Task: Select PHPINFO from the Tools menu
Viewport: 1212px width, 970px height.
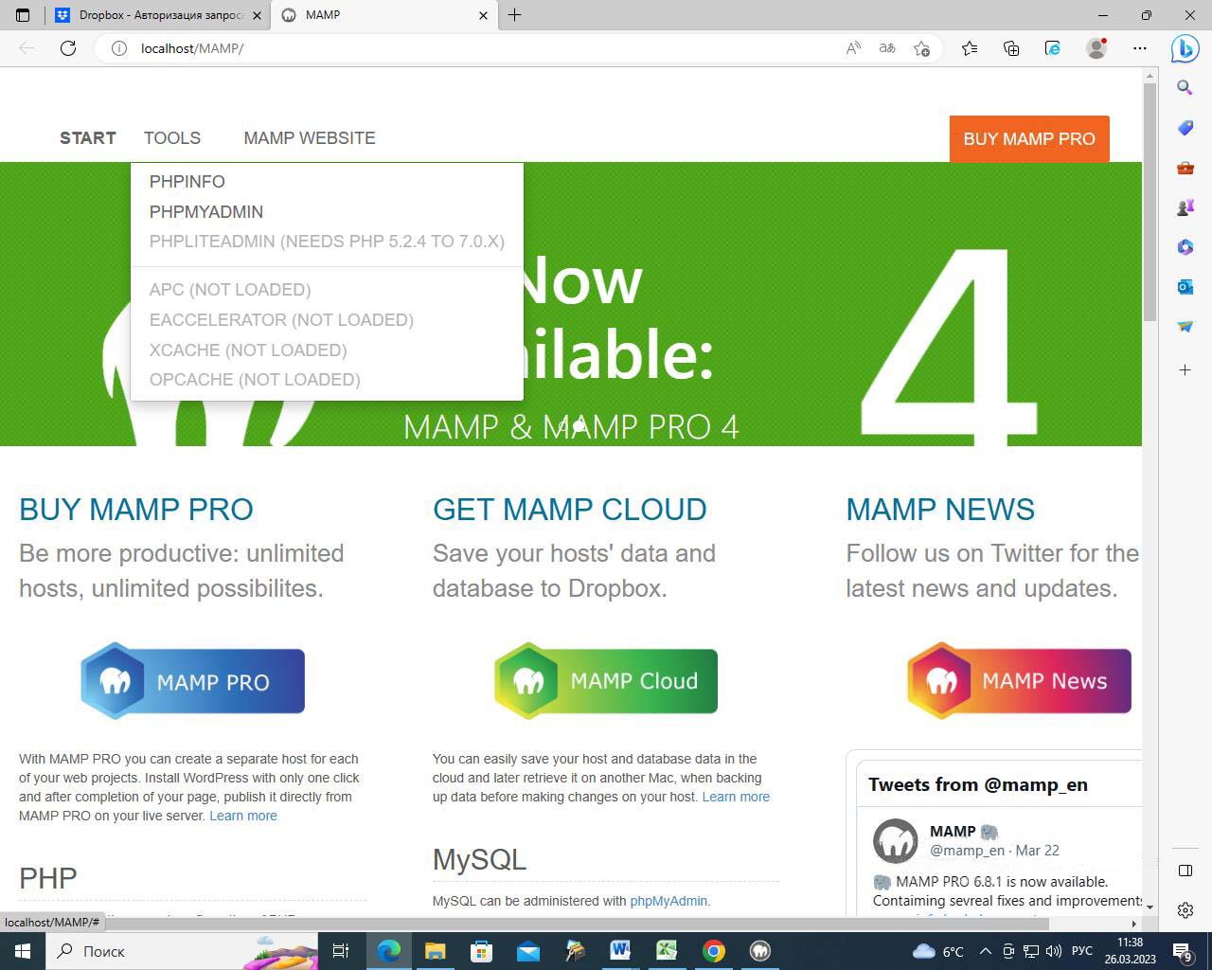Action: (187, 182)
